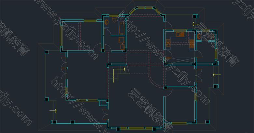The image size is (254, 133).
Task: Pick the crossed rectangle block below the kitchen
Action: coord(183,61)
